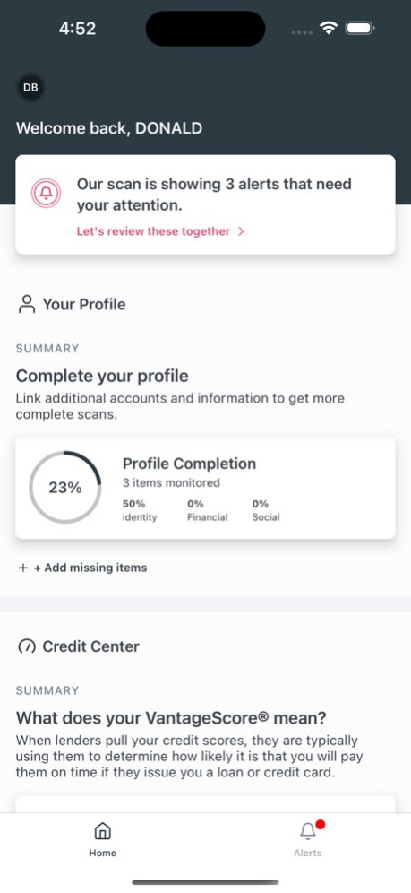Tap the pink alert bell icon

tap(47, 193)
